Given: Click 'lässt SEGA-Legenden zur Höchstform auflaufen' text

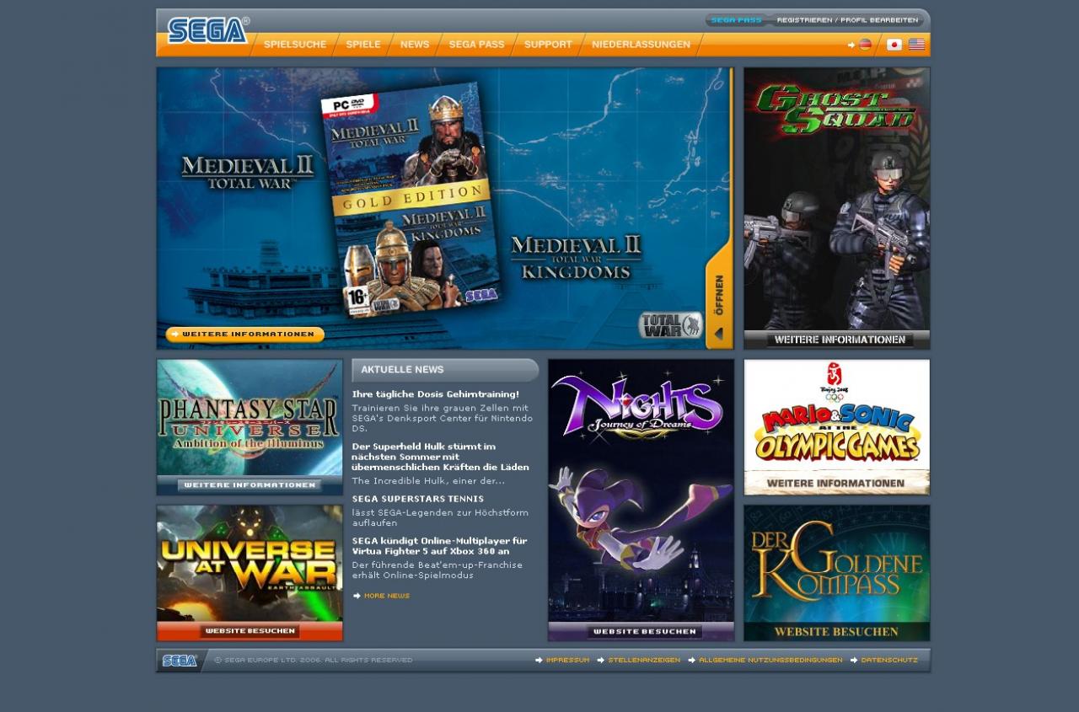Looking at the screenshot, I should 440,517.
